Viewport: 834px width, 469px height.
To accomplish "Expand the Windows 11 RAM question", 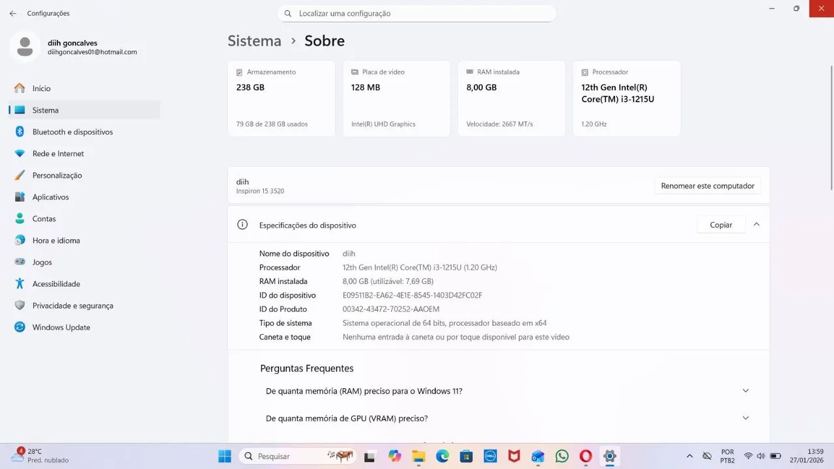I will 745,391.
